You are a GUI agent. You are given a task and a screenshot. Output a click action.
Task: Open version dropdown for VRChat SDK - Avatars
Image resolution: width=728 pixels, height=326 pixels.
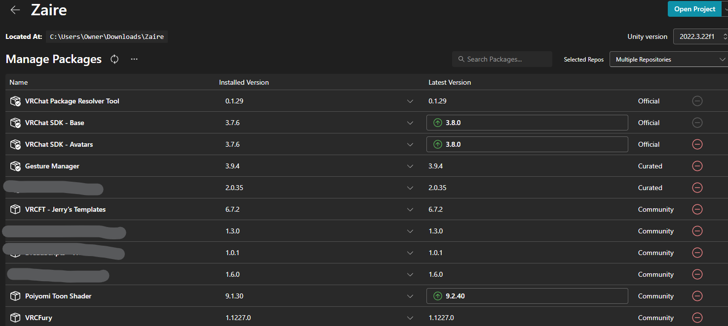(x=410, y=145)
